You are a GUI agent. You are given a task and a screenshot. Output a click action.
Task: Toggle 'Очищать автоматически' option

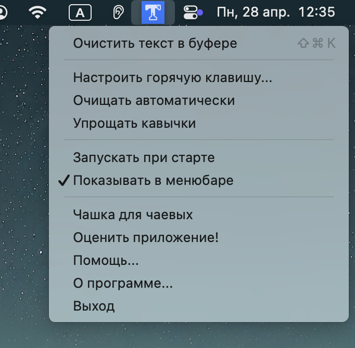(199, 100)
